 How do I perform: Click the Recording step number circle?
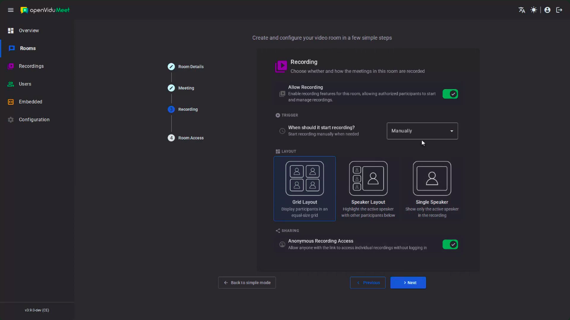coord(171,109)
